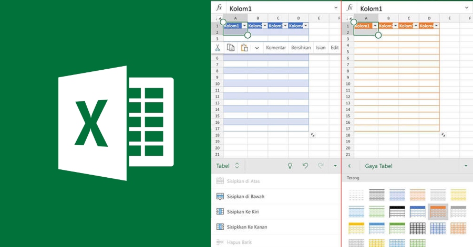Select column E header on the Tabel screen
The width and height of the screenshot is (473, 247).
point(319,18)
